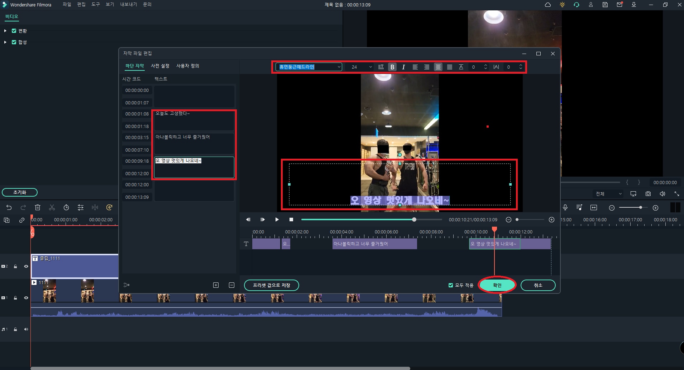Lock video track 1
This screenshot has width=684, height=370.
click(15, 298)
